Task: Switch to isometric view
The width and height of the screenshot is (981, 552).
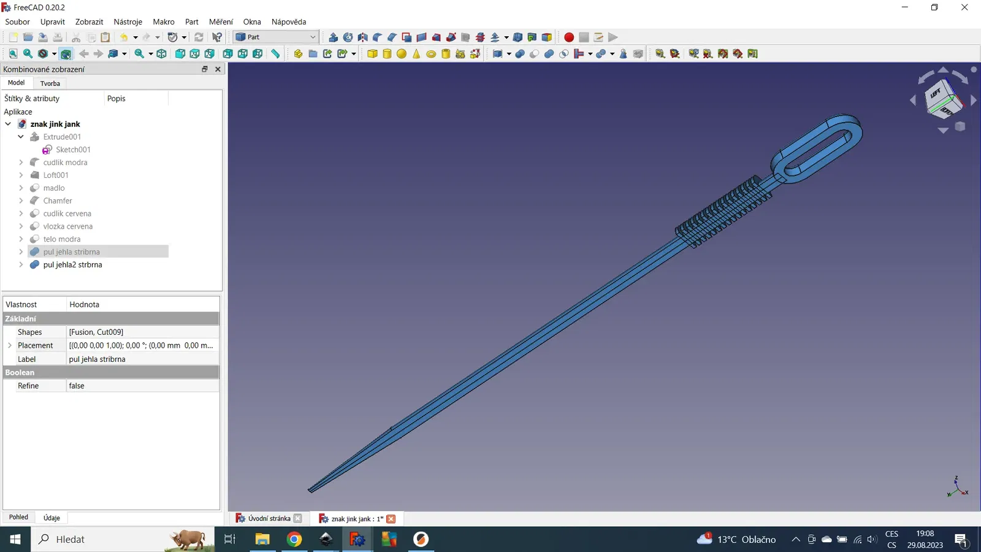Action: (162, 54)
